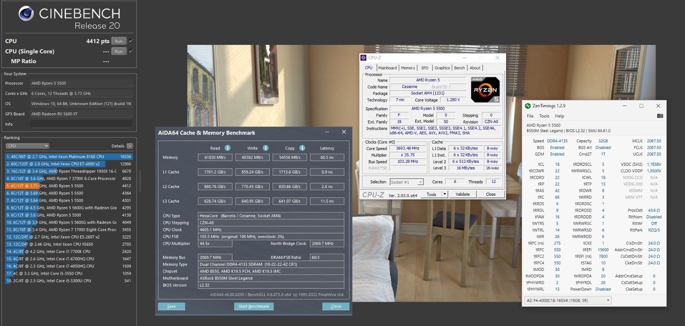685x326 pixels.
Task: Click the CPU-Z title bar app icon
Action: (x=363, y=58)
